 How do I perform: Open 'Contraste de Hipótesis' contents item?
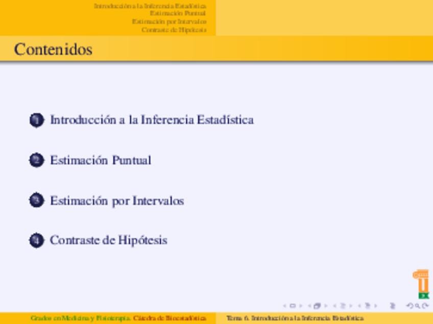click(x=109, y=240)
